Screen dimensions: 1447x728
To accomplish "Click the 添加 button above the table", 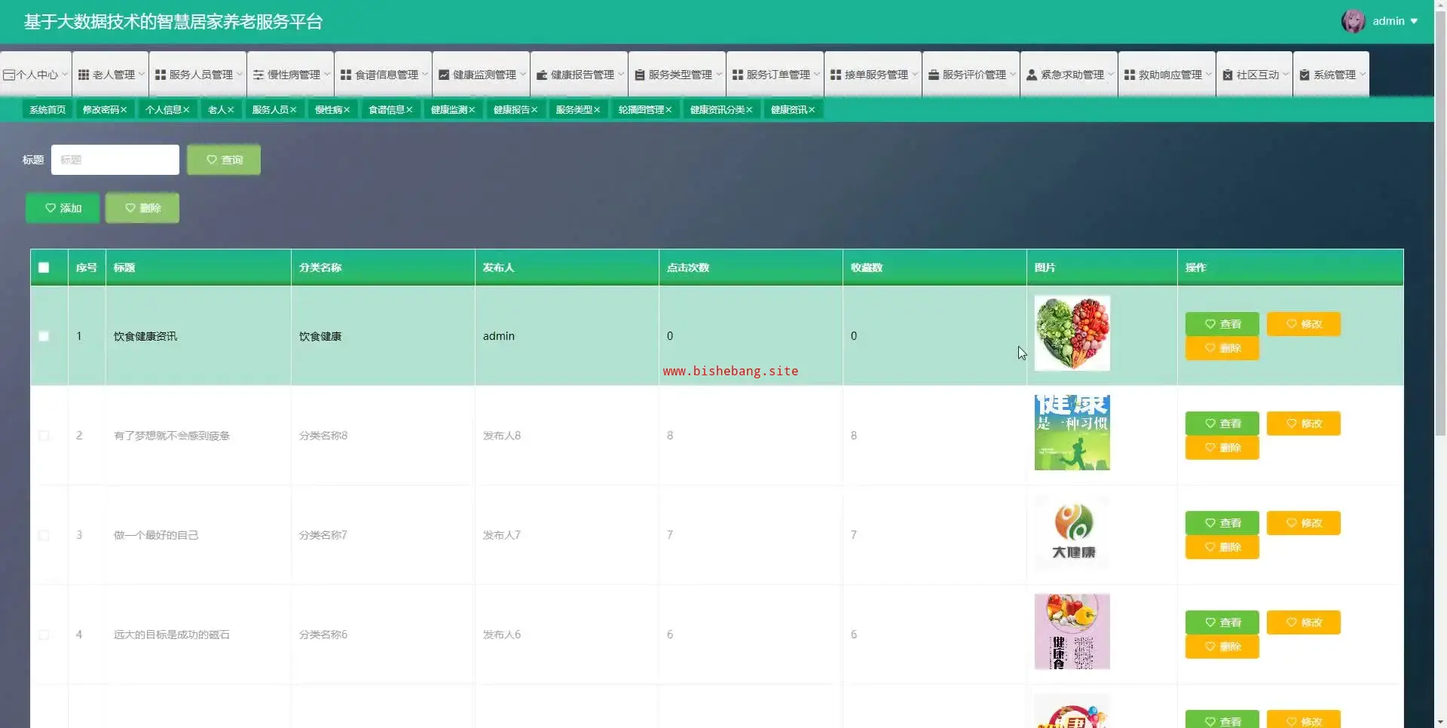I will pyautogui.click(x=63, y=208).
